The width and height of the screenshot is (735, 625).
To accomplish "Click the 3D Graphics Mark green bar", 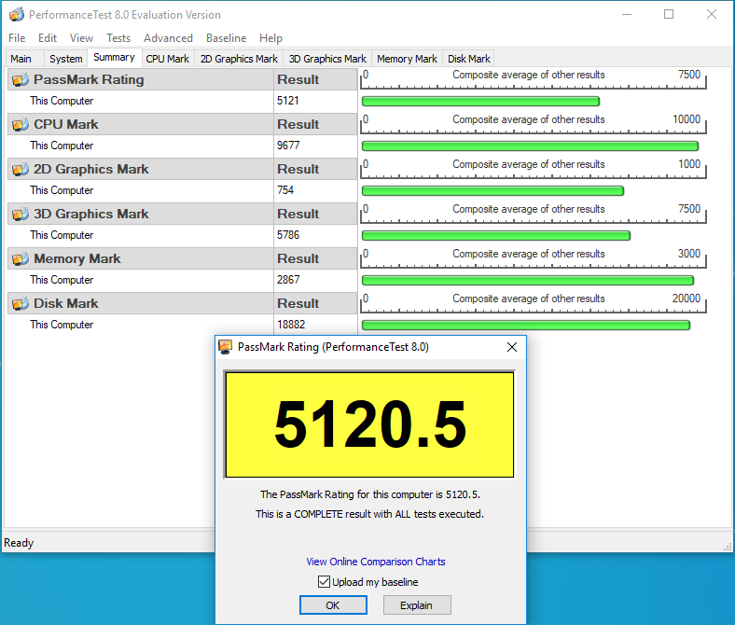I will point(496,235).
